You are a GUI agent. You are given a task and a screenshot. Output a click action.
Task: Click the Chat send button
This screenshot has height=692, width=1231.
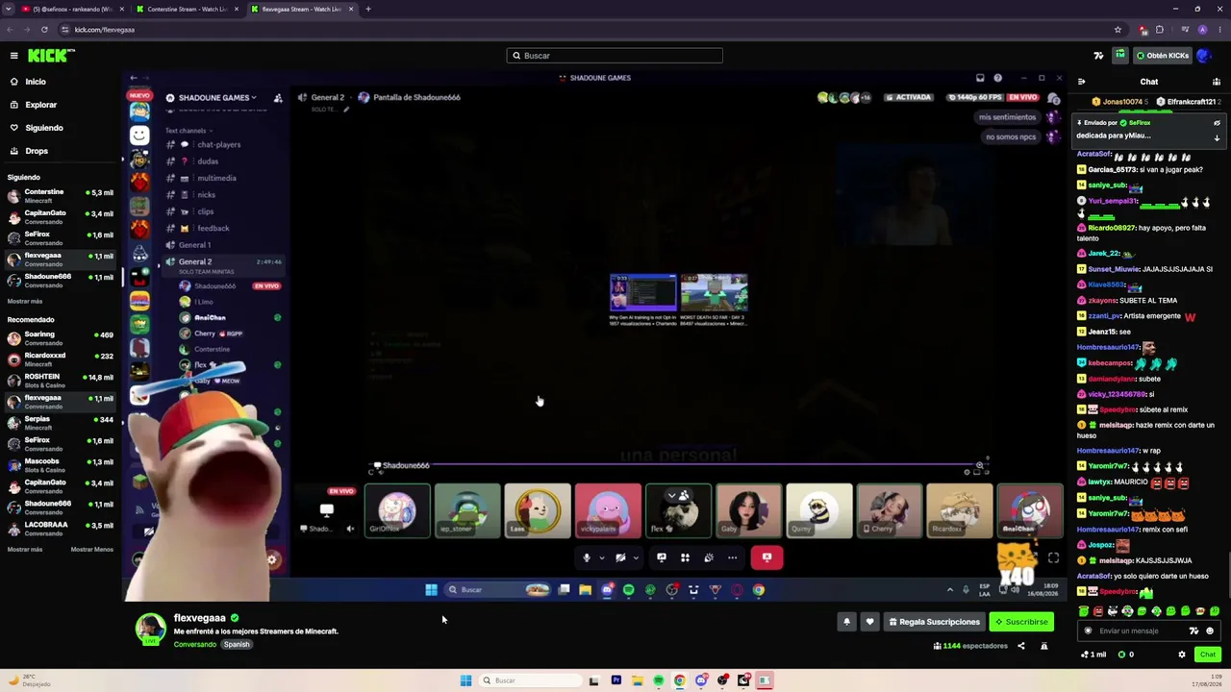[x=1208, y=655]
